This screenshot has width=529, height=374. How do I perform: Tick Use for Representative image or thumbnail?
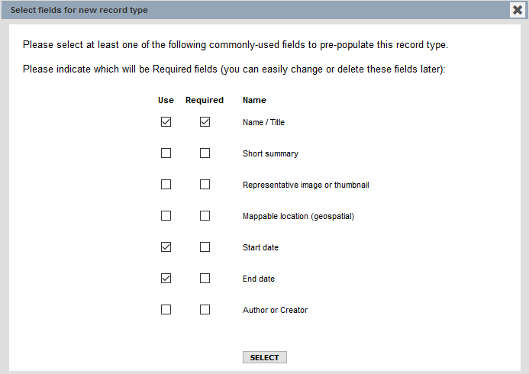166,185
